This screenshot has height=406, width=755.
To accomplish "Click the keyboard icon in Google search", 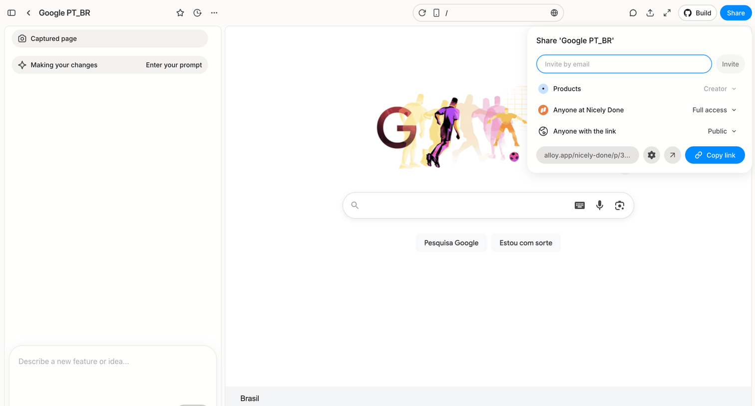I will [580, 205].
